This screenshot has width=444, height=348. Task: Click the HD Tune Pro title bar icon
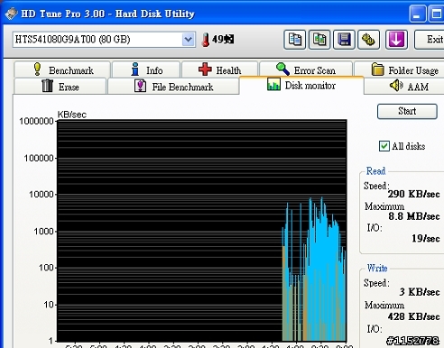tap(11, 14)
